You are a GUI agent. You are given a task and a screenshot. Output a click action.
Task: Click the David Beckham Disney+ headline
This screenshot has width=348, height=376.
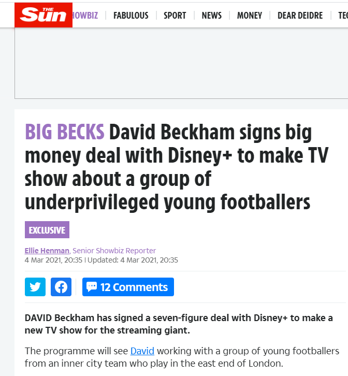[x=176, y=167]
